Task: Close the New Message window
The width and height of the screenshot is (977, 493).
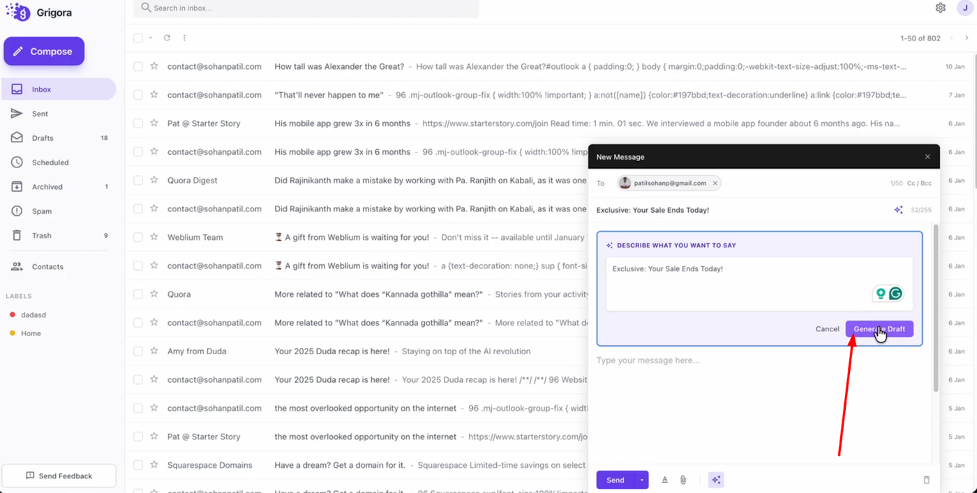Action: [927, 157]
